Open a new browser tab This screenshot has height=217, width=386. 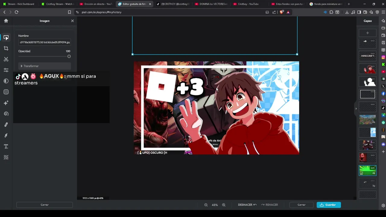click(x=349, y=4)
